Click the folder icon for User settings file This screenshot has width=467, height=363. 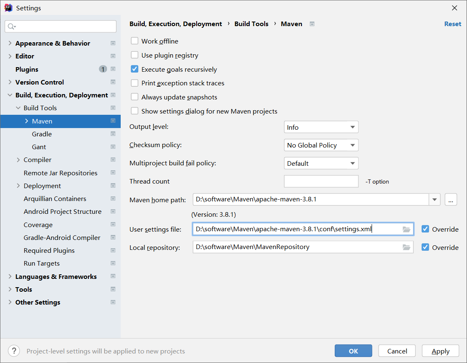[x=406, y=229]
